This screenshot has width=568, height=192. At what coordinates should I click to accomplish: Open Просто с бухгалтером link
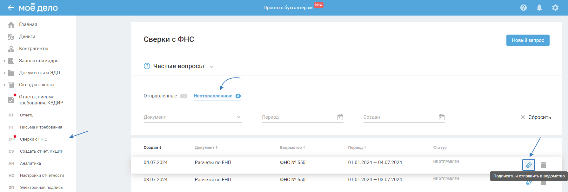(x=288, y=8)
